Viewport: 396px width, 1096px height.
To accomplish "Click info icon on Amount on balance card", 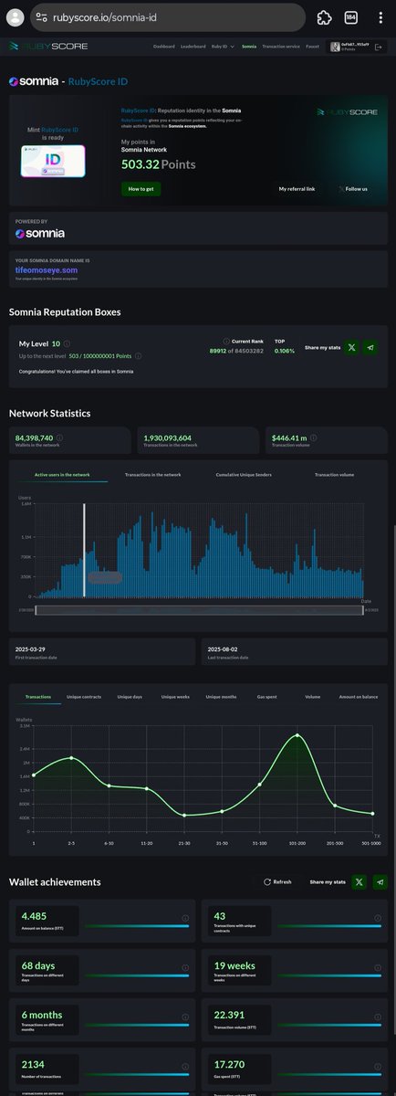I will (185, 918).
